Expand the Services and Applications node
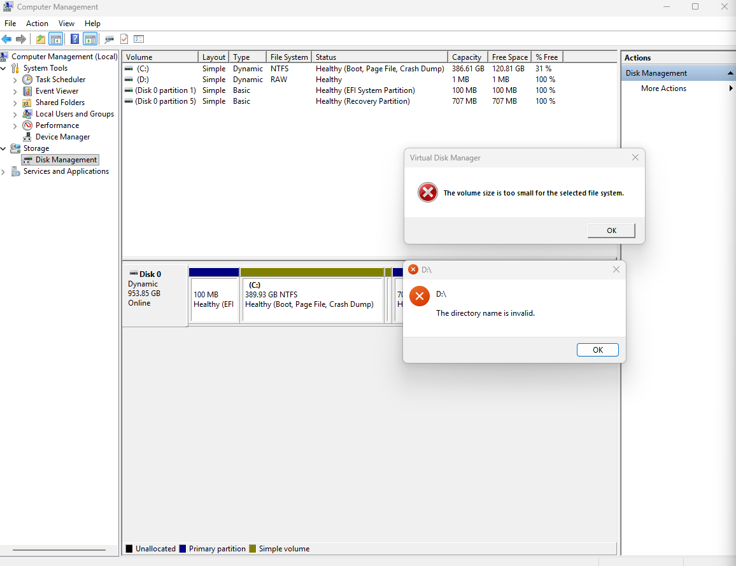Viewport: 736px width, 566px height. point(3,172)
